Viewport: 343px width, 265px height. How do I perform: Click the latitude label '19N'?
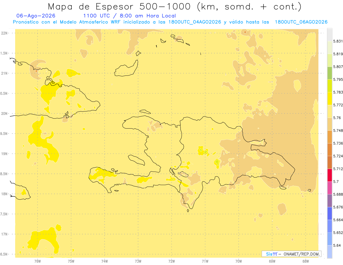tap(4, 154)
